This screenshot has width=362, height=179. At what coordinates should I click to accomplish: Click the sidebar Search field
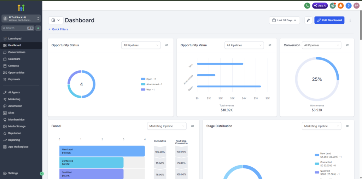[x=18, y=28]
